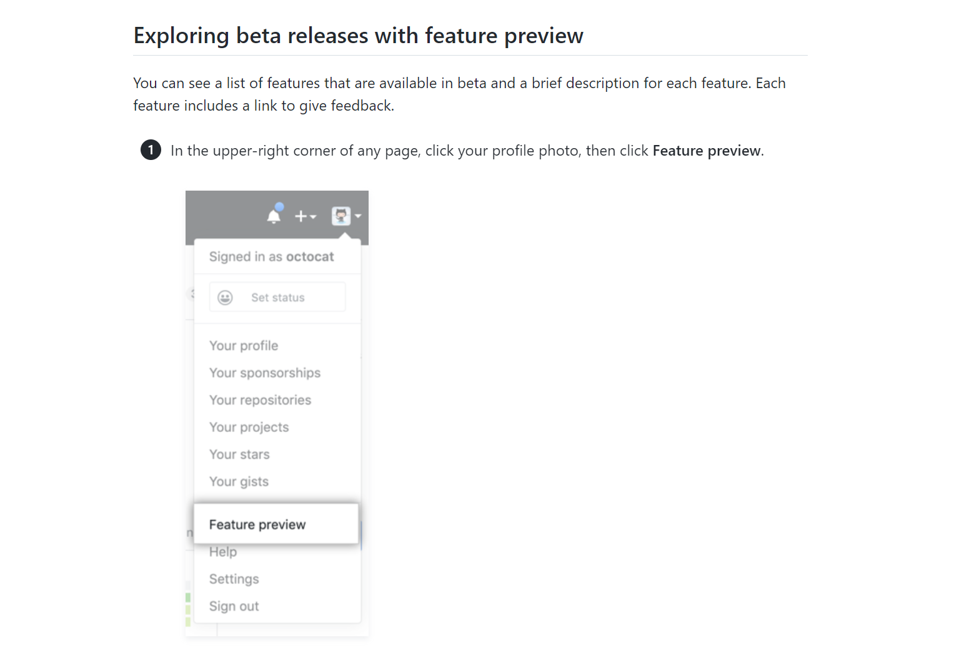Click Sign out at the bottom
The image size is (954, 660).
[234, 606]
